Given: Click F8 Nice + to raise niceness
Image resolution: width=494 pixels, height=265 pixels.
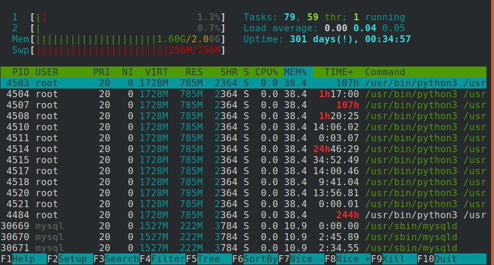Looking at the screenshot, I should click(348, 259).
